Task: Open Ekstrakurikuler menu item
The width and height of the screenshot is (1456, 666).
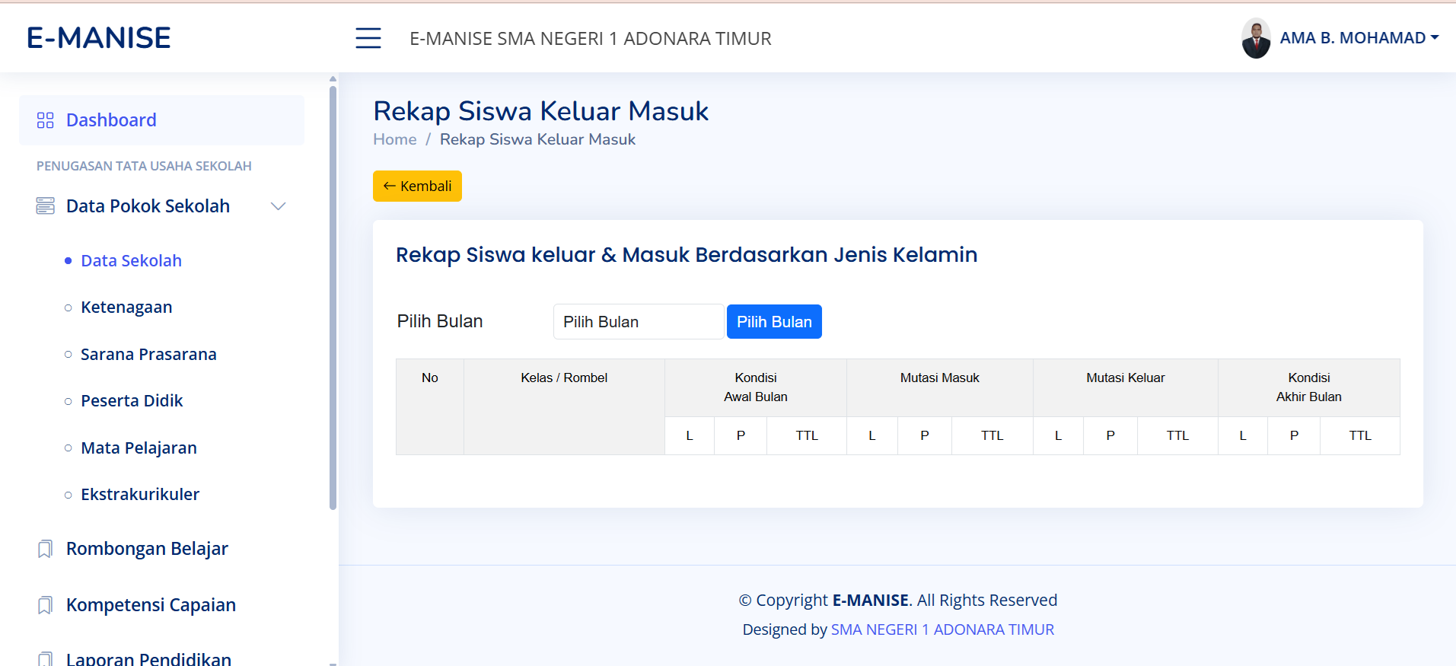Action: pos(140,495)
